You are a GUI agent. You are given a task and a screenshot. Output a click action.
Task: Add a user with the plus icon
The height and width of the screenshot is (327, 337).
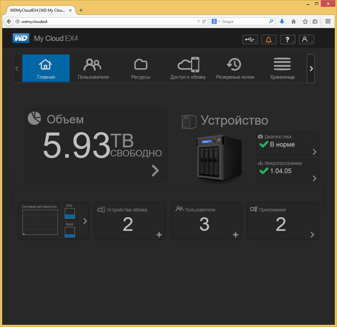coord(236,235)
